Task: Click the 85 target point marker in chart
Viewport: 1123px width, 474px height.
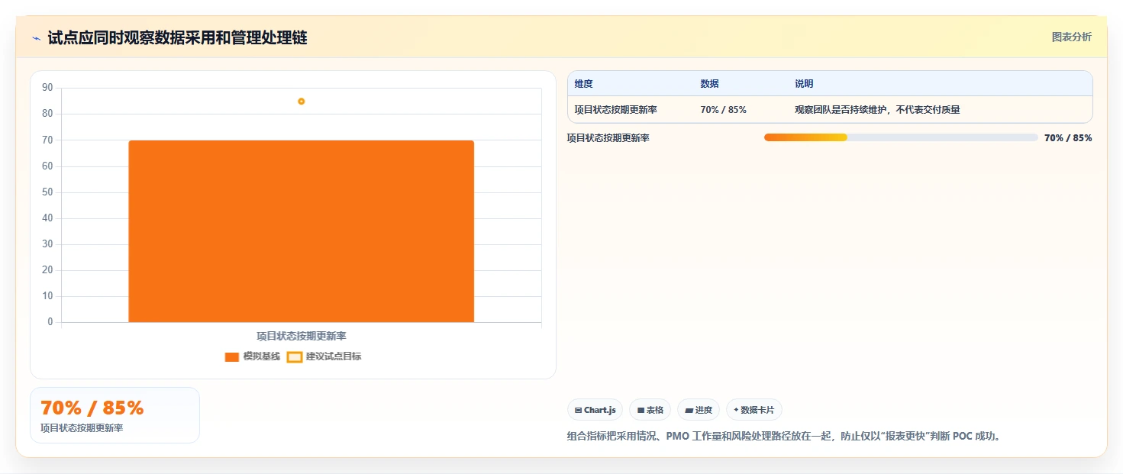Action: pos(301,101)
